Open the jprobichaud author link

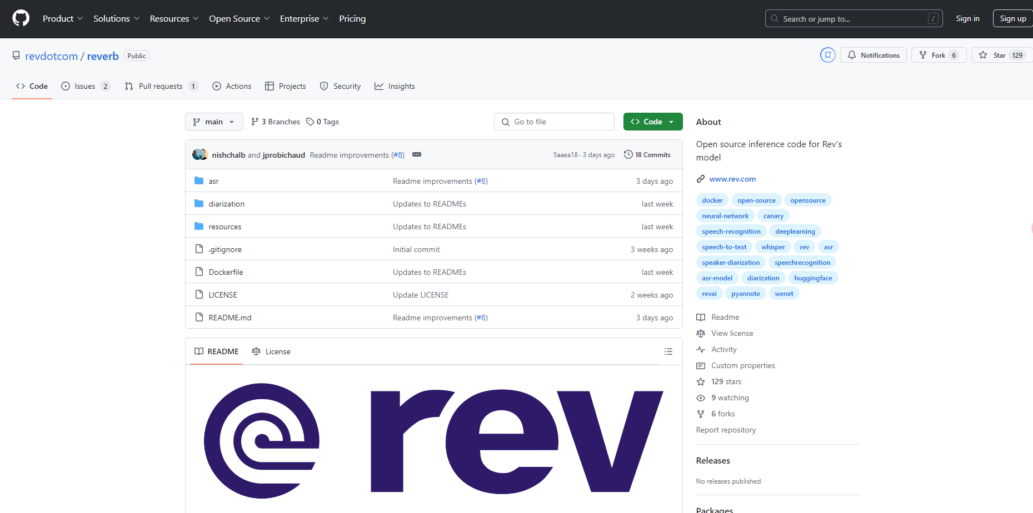[x=283, y=155]
